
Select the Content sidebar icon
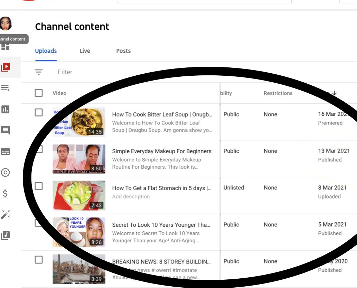coord(6,67)
